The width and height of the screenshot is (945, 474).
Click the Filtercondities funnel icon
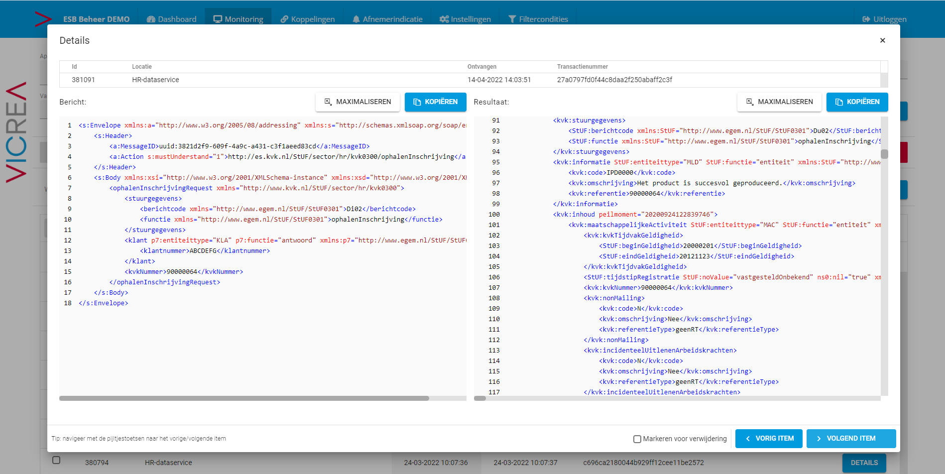[512, 19]
